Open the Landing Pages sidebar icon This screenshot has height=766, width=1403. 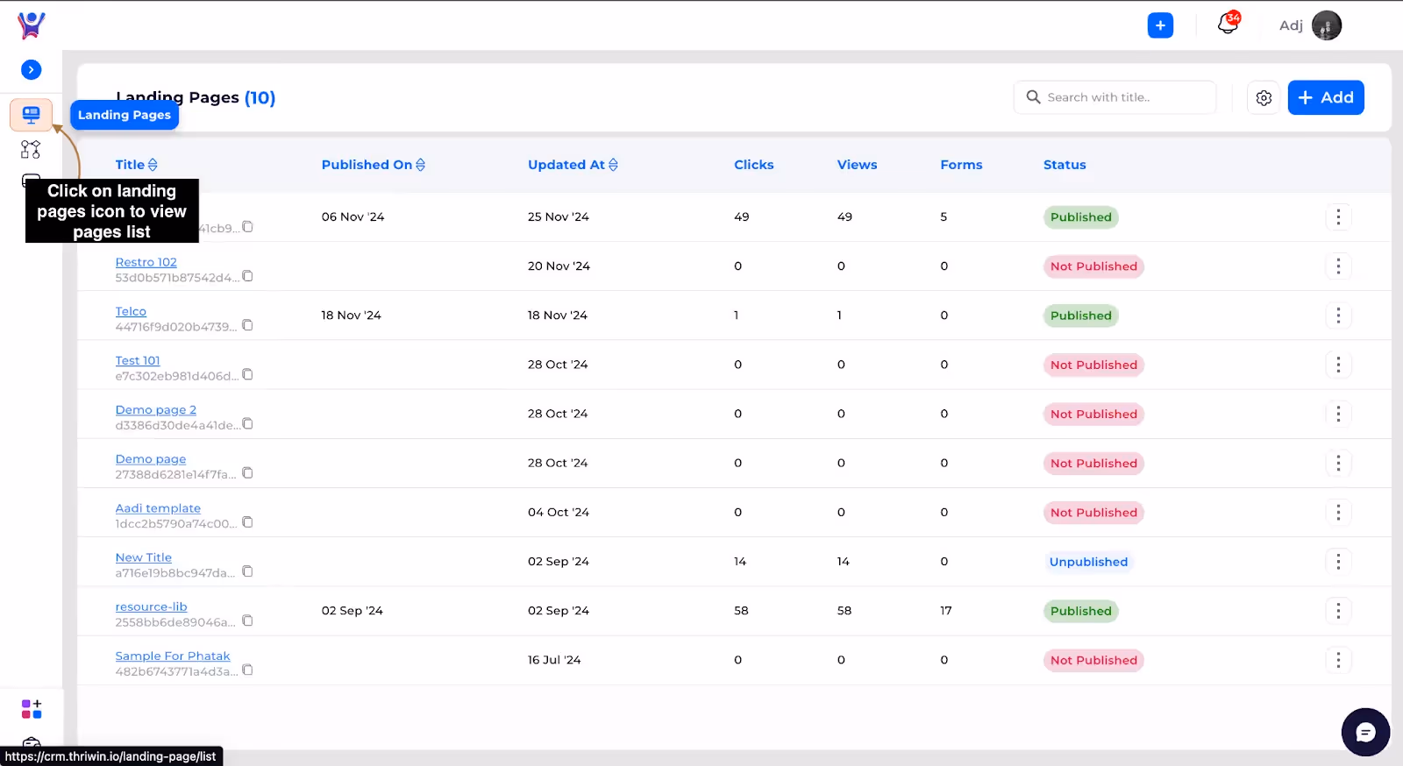tap(31, 115)
